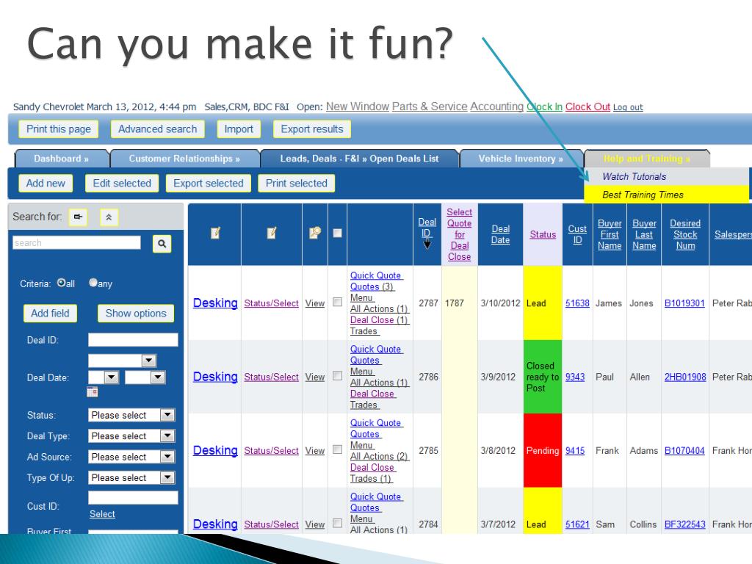Collapse search panel with double-chevron icon

[109, 217]
